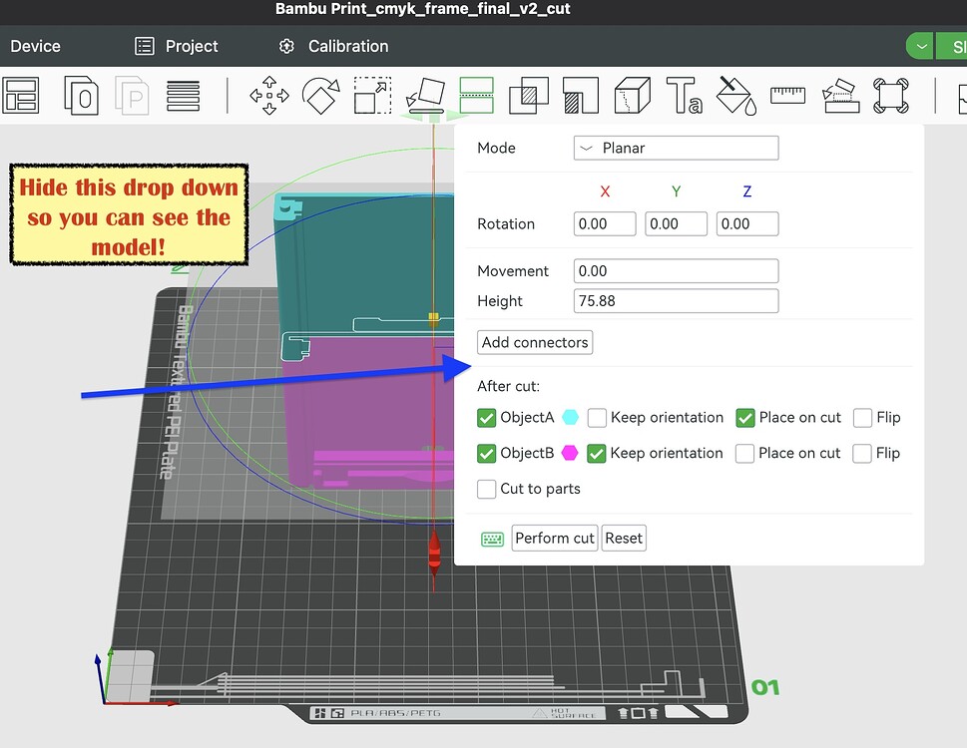Select the Scale tool
Viewport: 967px width, 748px height.
372,96
